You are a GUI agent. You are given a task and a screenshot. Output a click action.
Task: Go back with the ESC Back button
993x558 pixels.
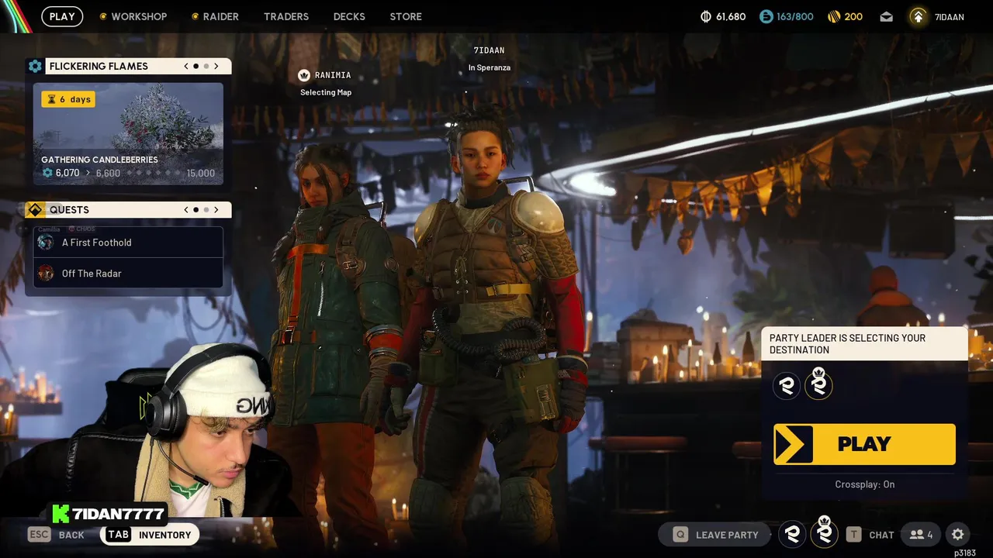[x=57, y=535]
